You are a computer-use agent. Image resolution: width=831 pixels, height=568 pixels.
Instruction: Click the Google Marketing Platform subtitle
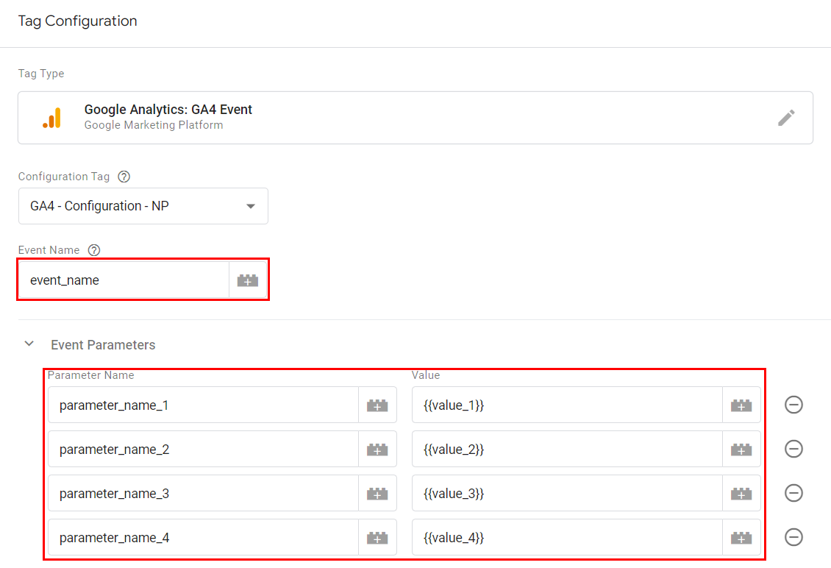pos(154,125)
